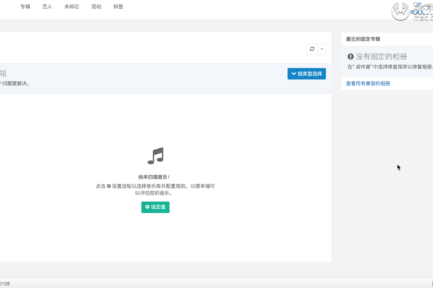Open the 专辑 tab
The image size is (433, 288).
25,7
